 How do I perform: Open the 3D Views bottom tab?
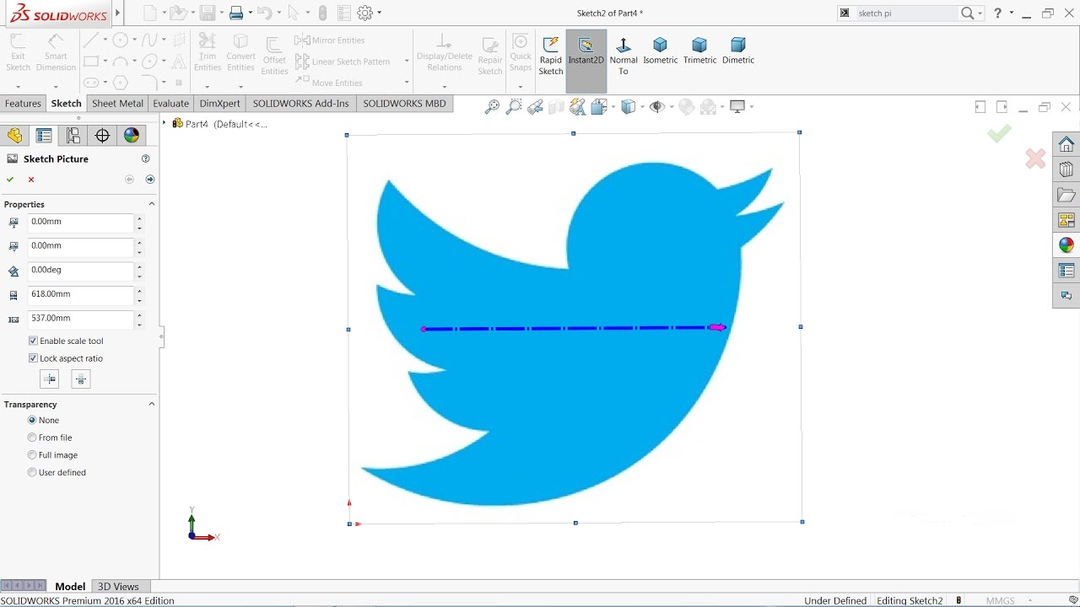pos(118,586)
